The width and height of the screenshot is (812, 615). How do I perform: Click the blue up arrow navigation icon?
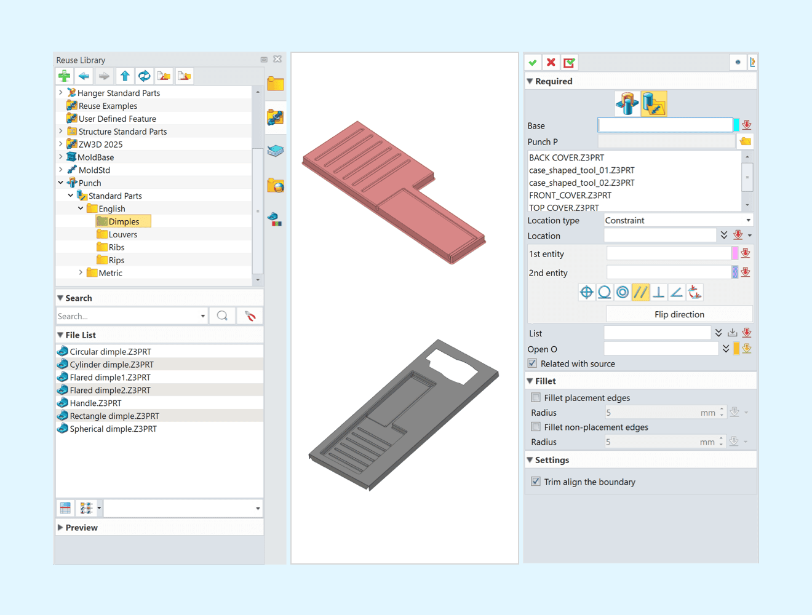click(x=125, y=76)
